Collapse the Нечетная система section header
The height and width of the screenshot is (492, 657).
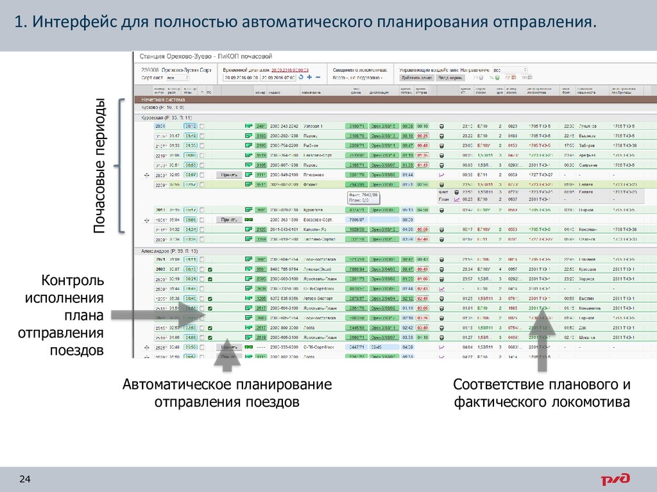coord(395,99)
